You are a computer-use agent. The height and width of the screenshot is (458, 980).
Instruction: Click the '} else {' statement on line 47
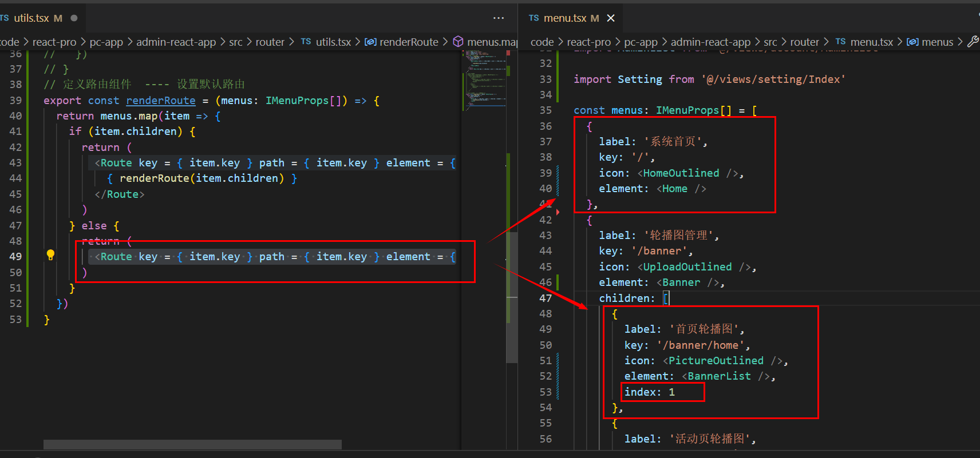(x=94, y=226)
